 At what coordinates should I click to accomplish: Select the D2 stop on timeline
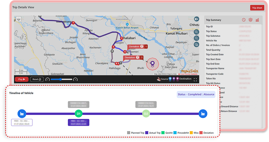(x=147, y=113)
